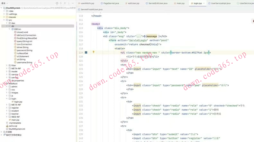Click the yellow lightbulb quick-fix icon
Screen dimensions: 254x142
point(94,52)
